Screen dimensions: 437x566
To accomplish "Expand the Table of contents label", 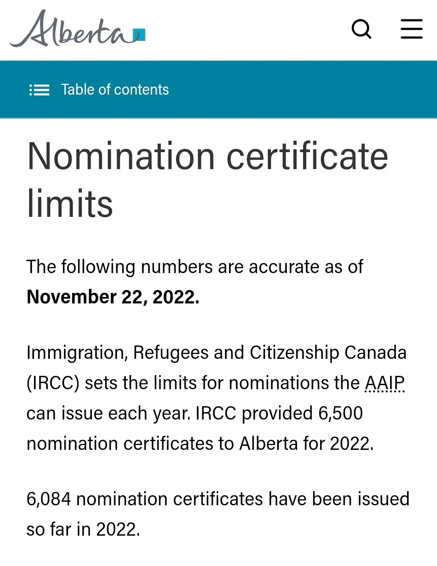I will [115, 89].
